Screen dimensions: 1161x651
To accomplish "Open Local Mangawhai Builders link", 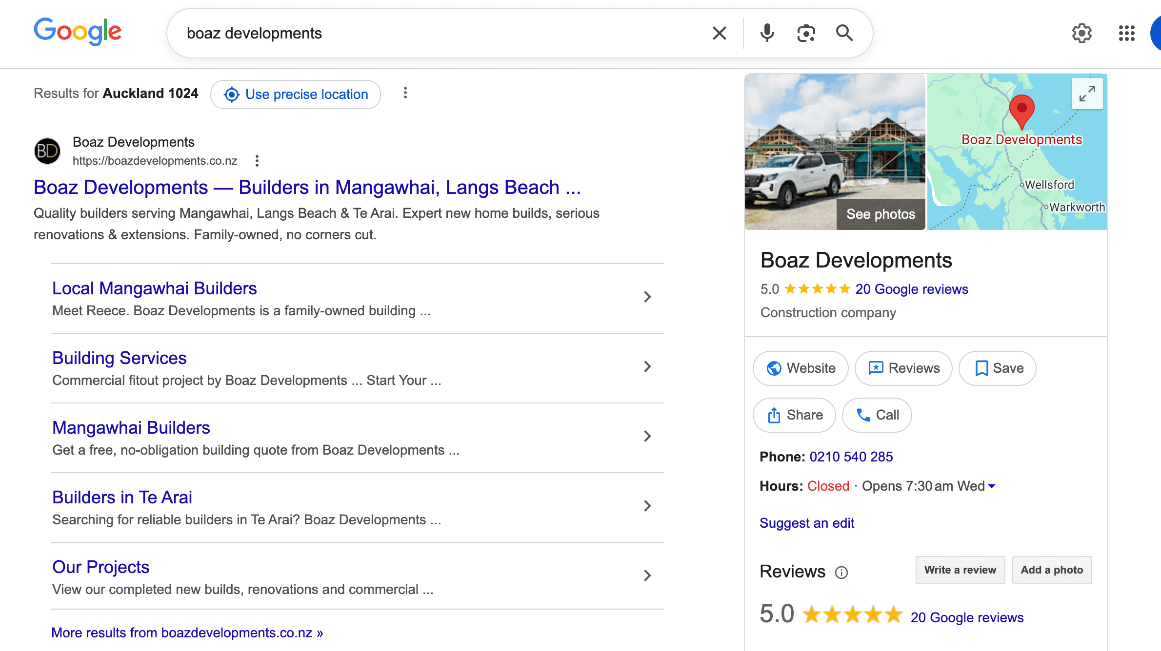I will 154,288.
